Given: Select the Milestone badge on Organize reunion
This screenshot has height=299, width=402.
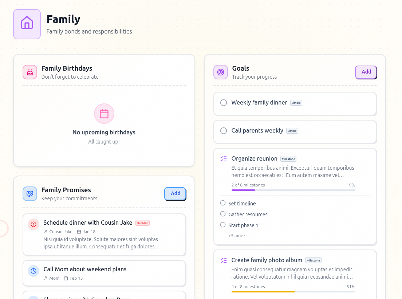Looking at the screenshot, I should (288, 159).
